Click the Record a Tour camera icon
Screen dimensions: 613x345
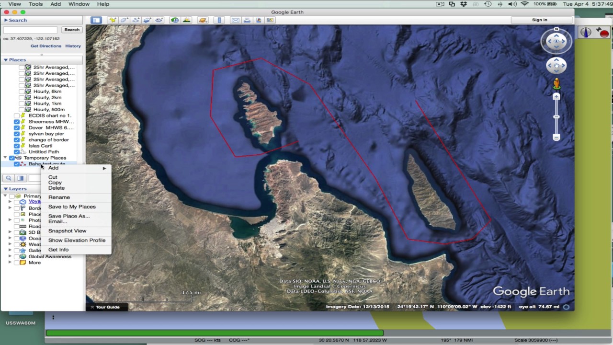coord(159,20)
